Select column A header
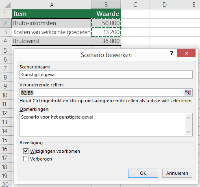The image size is (200, 187). tap(52, 5)
